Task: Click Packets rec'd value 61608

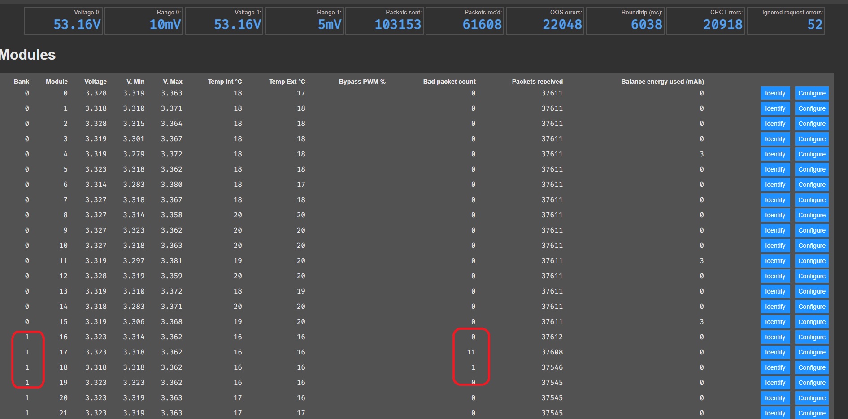Action: click(x=482, y=24)
